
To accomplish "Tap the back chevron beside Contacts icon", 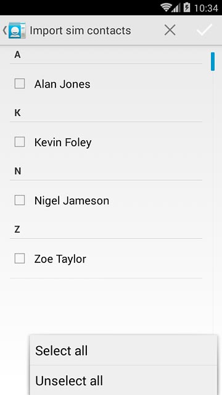I will pos(4,30).
